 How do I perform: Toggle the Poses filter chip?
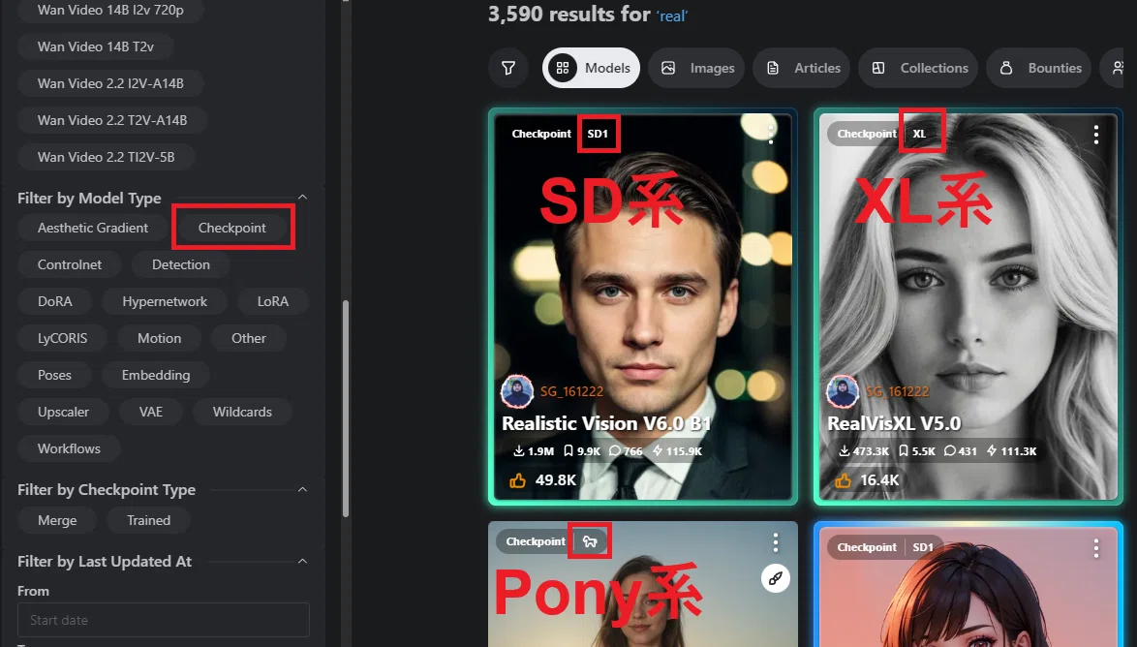(x=54, y=375)
